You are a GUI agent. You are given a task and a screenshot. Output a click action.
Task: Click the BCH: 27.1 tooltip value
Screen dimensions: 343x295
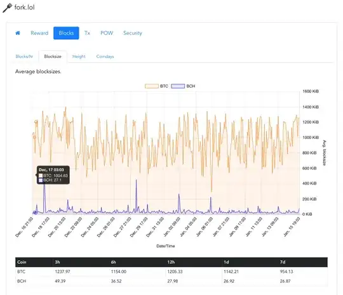[x=52, y=180]
